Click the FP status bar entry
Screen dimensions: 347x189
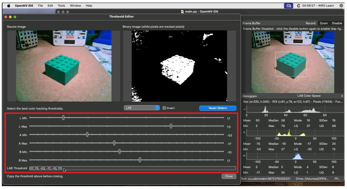[x=338, y=179]
